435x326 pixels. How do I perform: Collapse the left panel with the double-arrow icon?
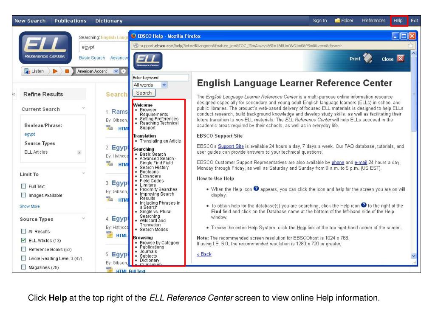[14, 94]
